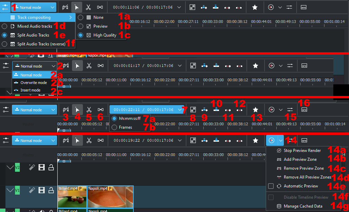349x212 pixels.
Task: Select Billard.mp4 video clip with pool table
Action: click(72, 197)
